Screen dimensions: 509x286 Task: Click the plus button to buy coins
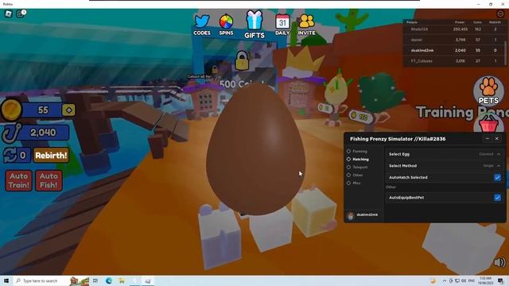69,110
